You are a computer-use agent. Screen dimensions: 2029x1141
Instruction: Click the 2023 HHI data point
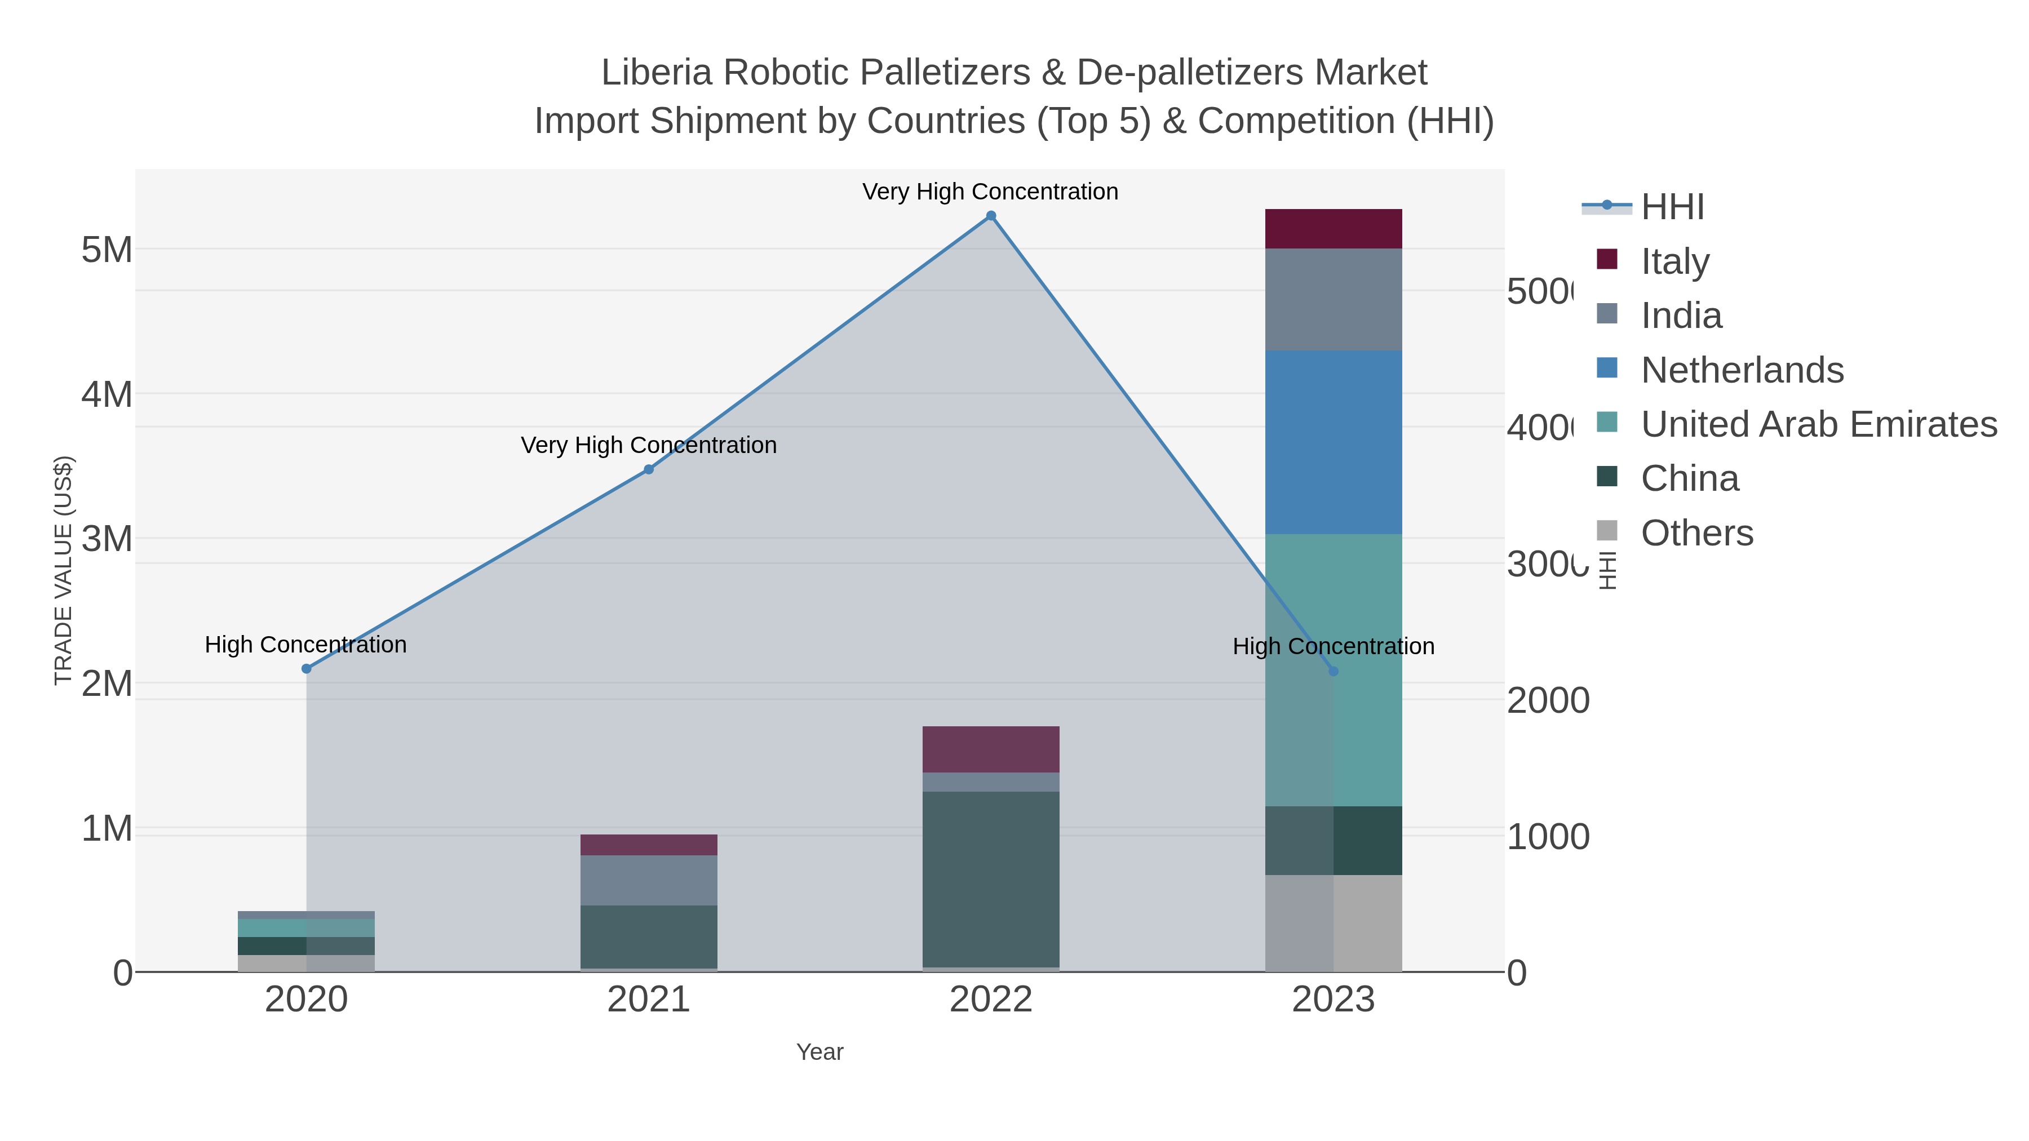click(x=1334, y=672)
